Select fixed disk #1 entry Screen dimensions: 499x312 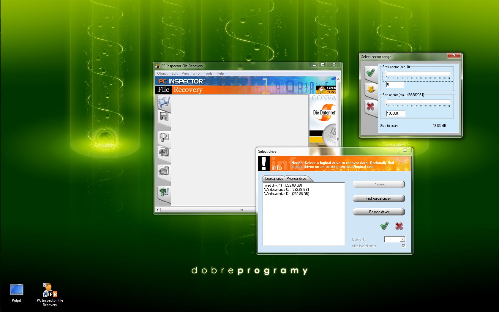pyautogui.click(x=283, y=185)
